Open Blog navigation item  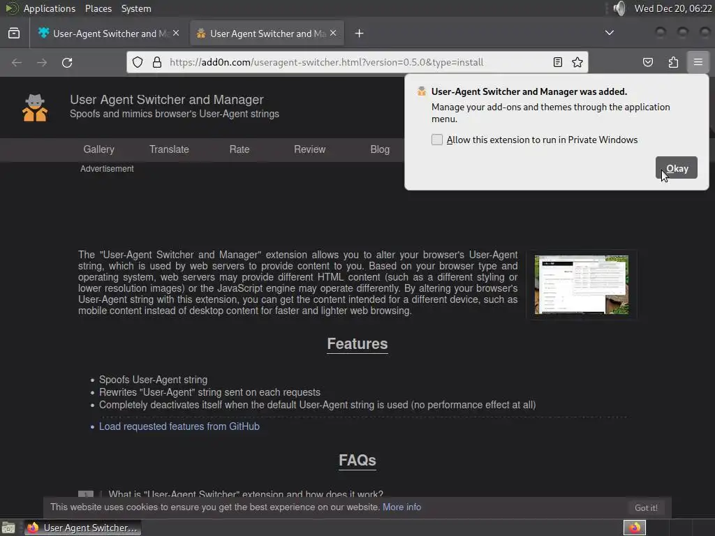coord(380,149)
